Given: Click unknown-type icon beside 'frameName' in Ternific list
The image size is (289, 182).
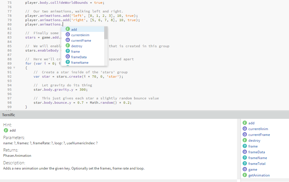Looking at the screenshot, I should (245, 158).
